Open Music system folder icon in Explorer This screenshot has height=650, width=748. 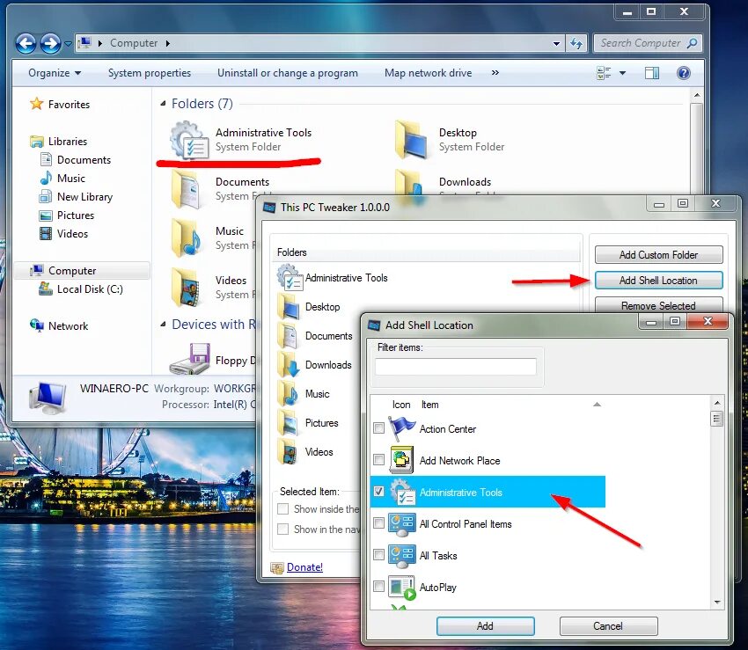coord(186,238)
